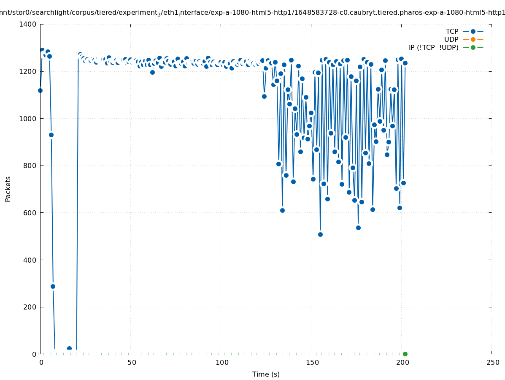This screenshot has height=380, width=505.
Task: Click the file path title at top
Action: pos(252,13)
